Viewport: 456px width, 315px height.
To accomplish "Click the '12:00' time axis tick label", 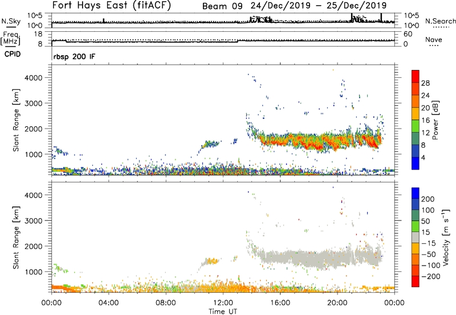I will tap(223, 303).
